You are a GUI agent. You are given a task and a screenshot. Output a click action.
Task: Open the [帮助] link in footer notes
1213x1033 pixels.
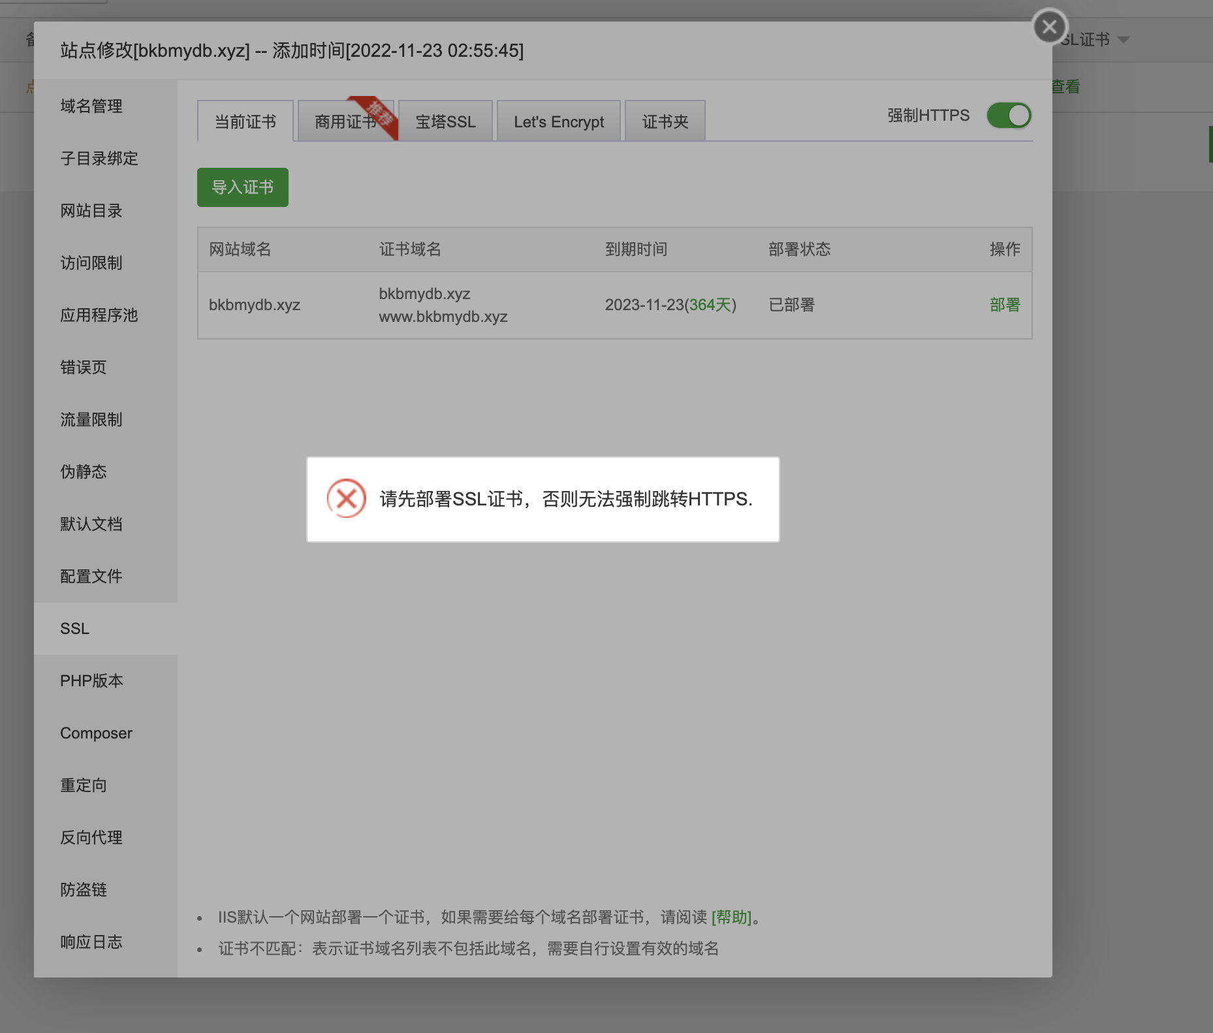[731, 917]
